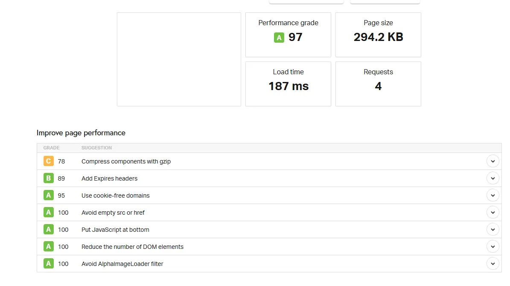
Task: Expand the Compress components with gzip row
Action: tap(493, 161)
